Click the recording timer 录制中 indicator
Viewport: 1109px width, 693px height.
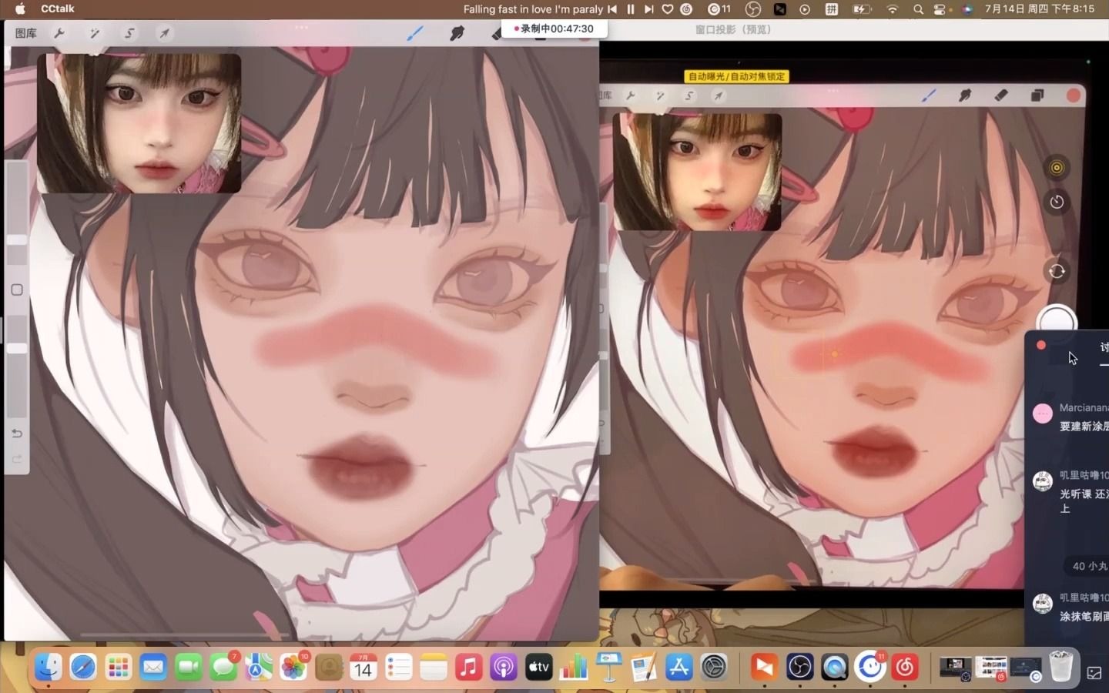[x=554, y=28]
